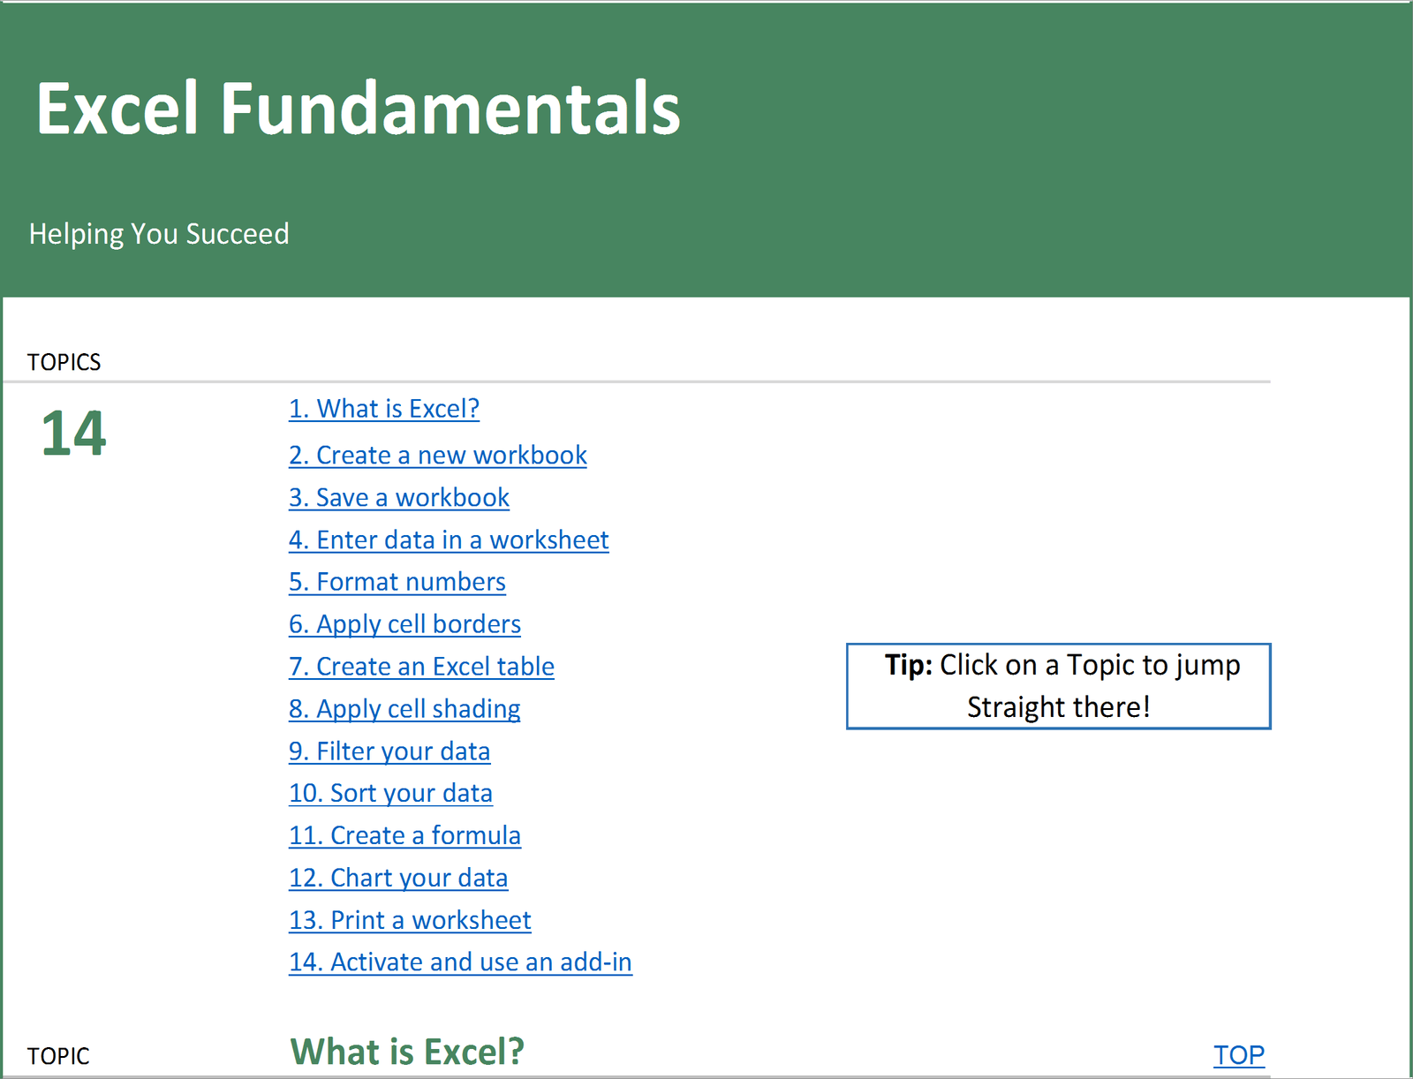Click 'Activate and use an add-in'
The width and height of the screenshot is (1413, 1079).
[460, 962]
